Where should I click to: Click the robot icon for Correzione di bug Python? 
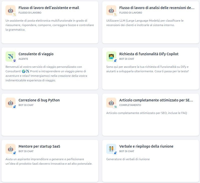point(10,103)
